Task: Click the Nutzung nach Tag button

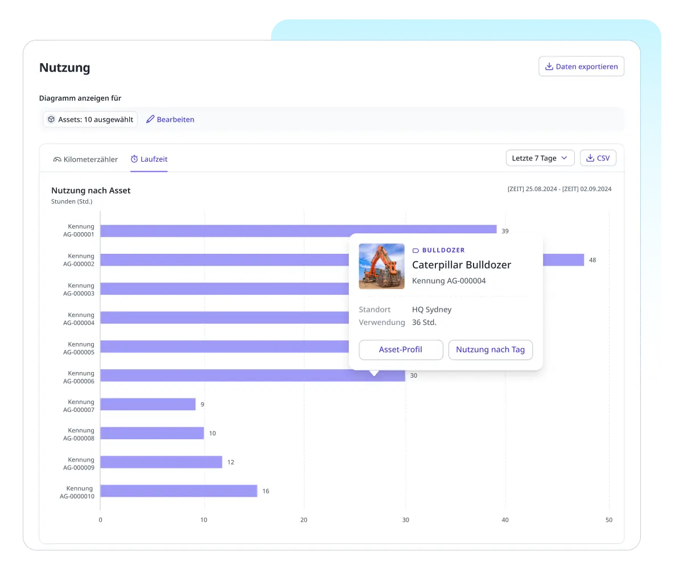Action: pos(490,350)
